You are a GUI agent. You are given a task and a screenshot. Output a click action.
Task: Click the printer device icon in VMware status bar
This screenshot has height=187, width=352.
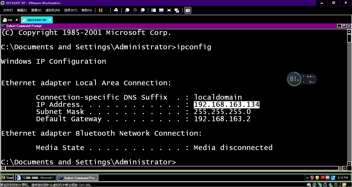pos(325,184)
